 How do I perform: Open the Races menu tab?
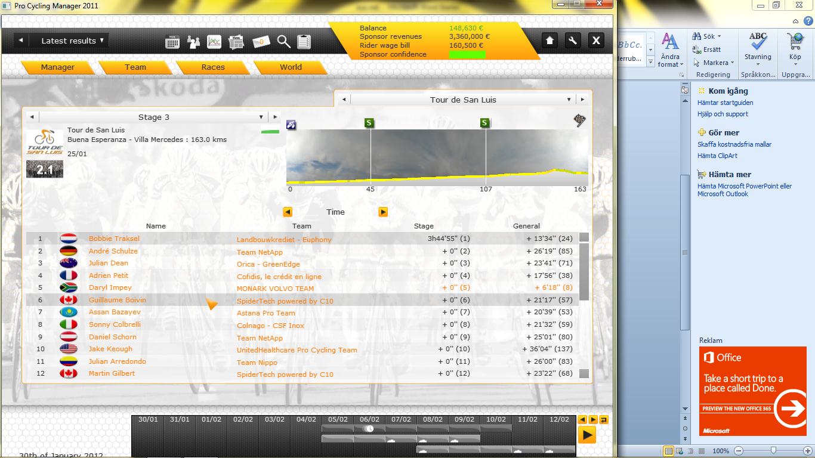(213, 67)
